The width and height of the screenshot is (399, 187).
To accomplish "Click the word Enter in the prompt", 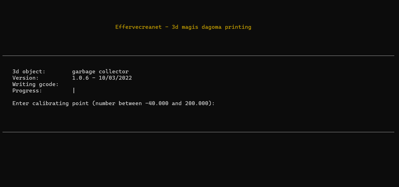I will (x=21, y=103).
